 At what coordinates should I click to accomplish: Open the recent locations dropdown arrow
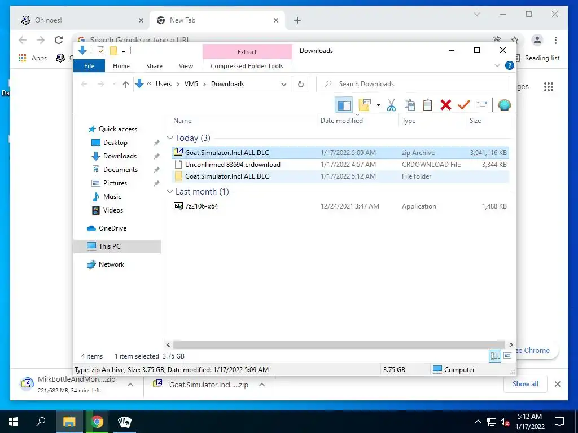[x=114, y=85]
